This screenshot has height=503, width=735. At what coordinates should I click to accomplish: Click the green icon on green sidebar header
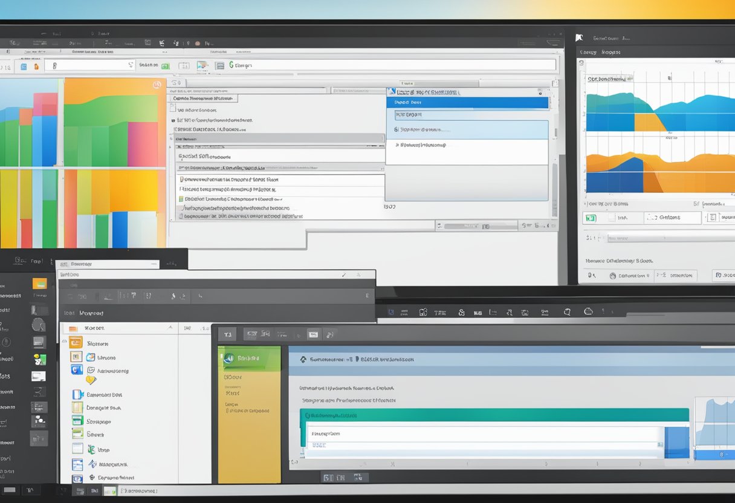coord(229,359)
